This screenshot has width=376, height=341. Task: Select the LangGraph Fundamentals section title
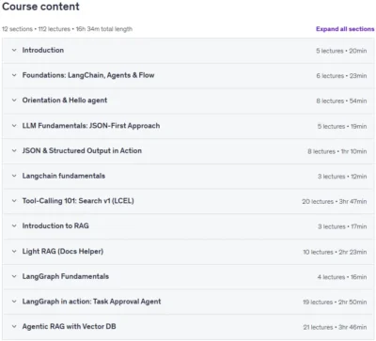(x=66, y=276)
